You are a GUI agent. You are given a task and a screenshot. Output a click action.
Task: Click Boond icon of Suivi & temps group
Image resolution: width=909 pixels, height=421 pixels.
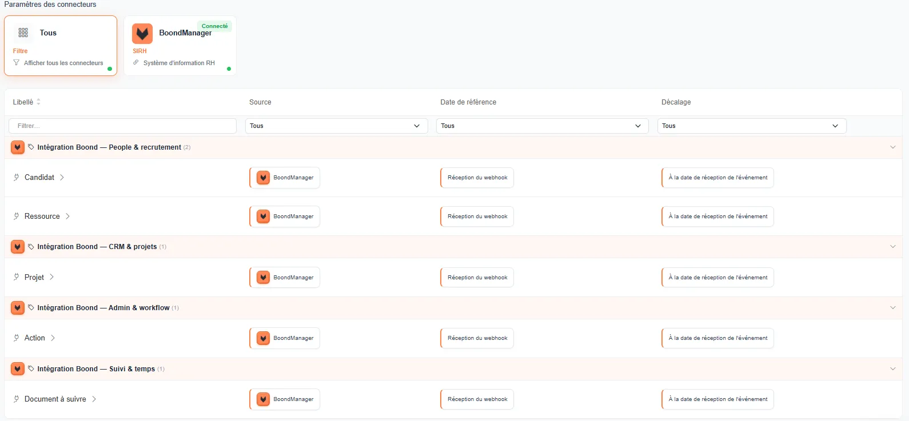18,369
